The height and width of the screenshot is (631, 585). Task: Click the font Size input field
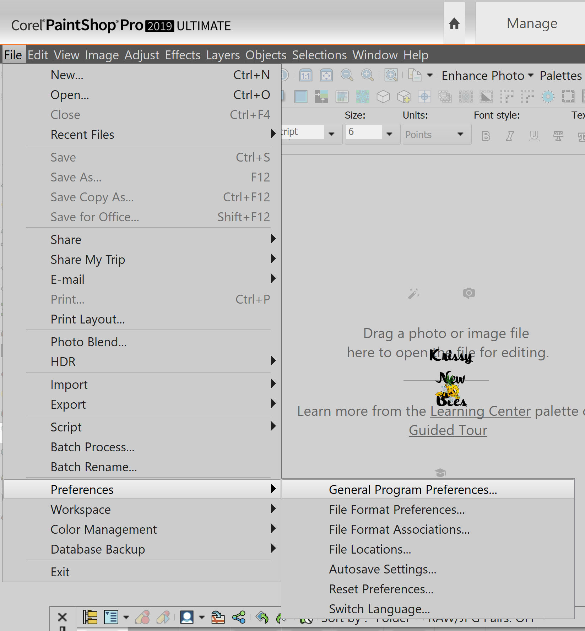363,132
